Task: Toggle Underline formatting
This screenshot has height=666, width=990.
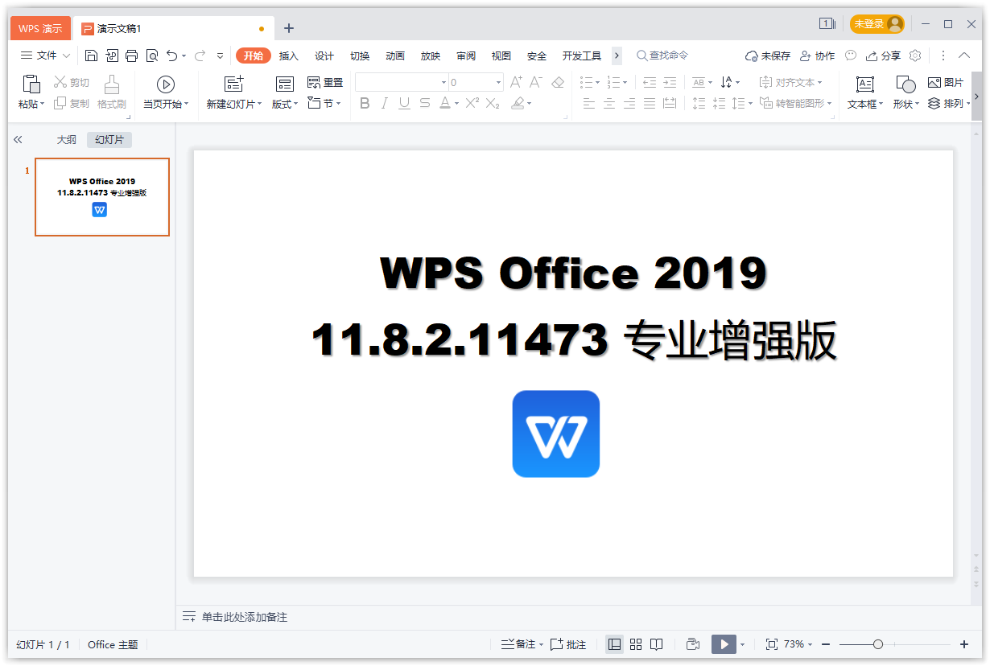Action: click(x=404, y=103)
